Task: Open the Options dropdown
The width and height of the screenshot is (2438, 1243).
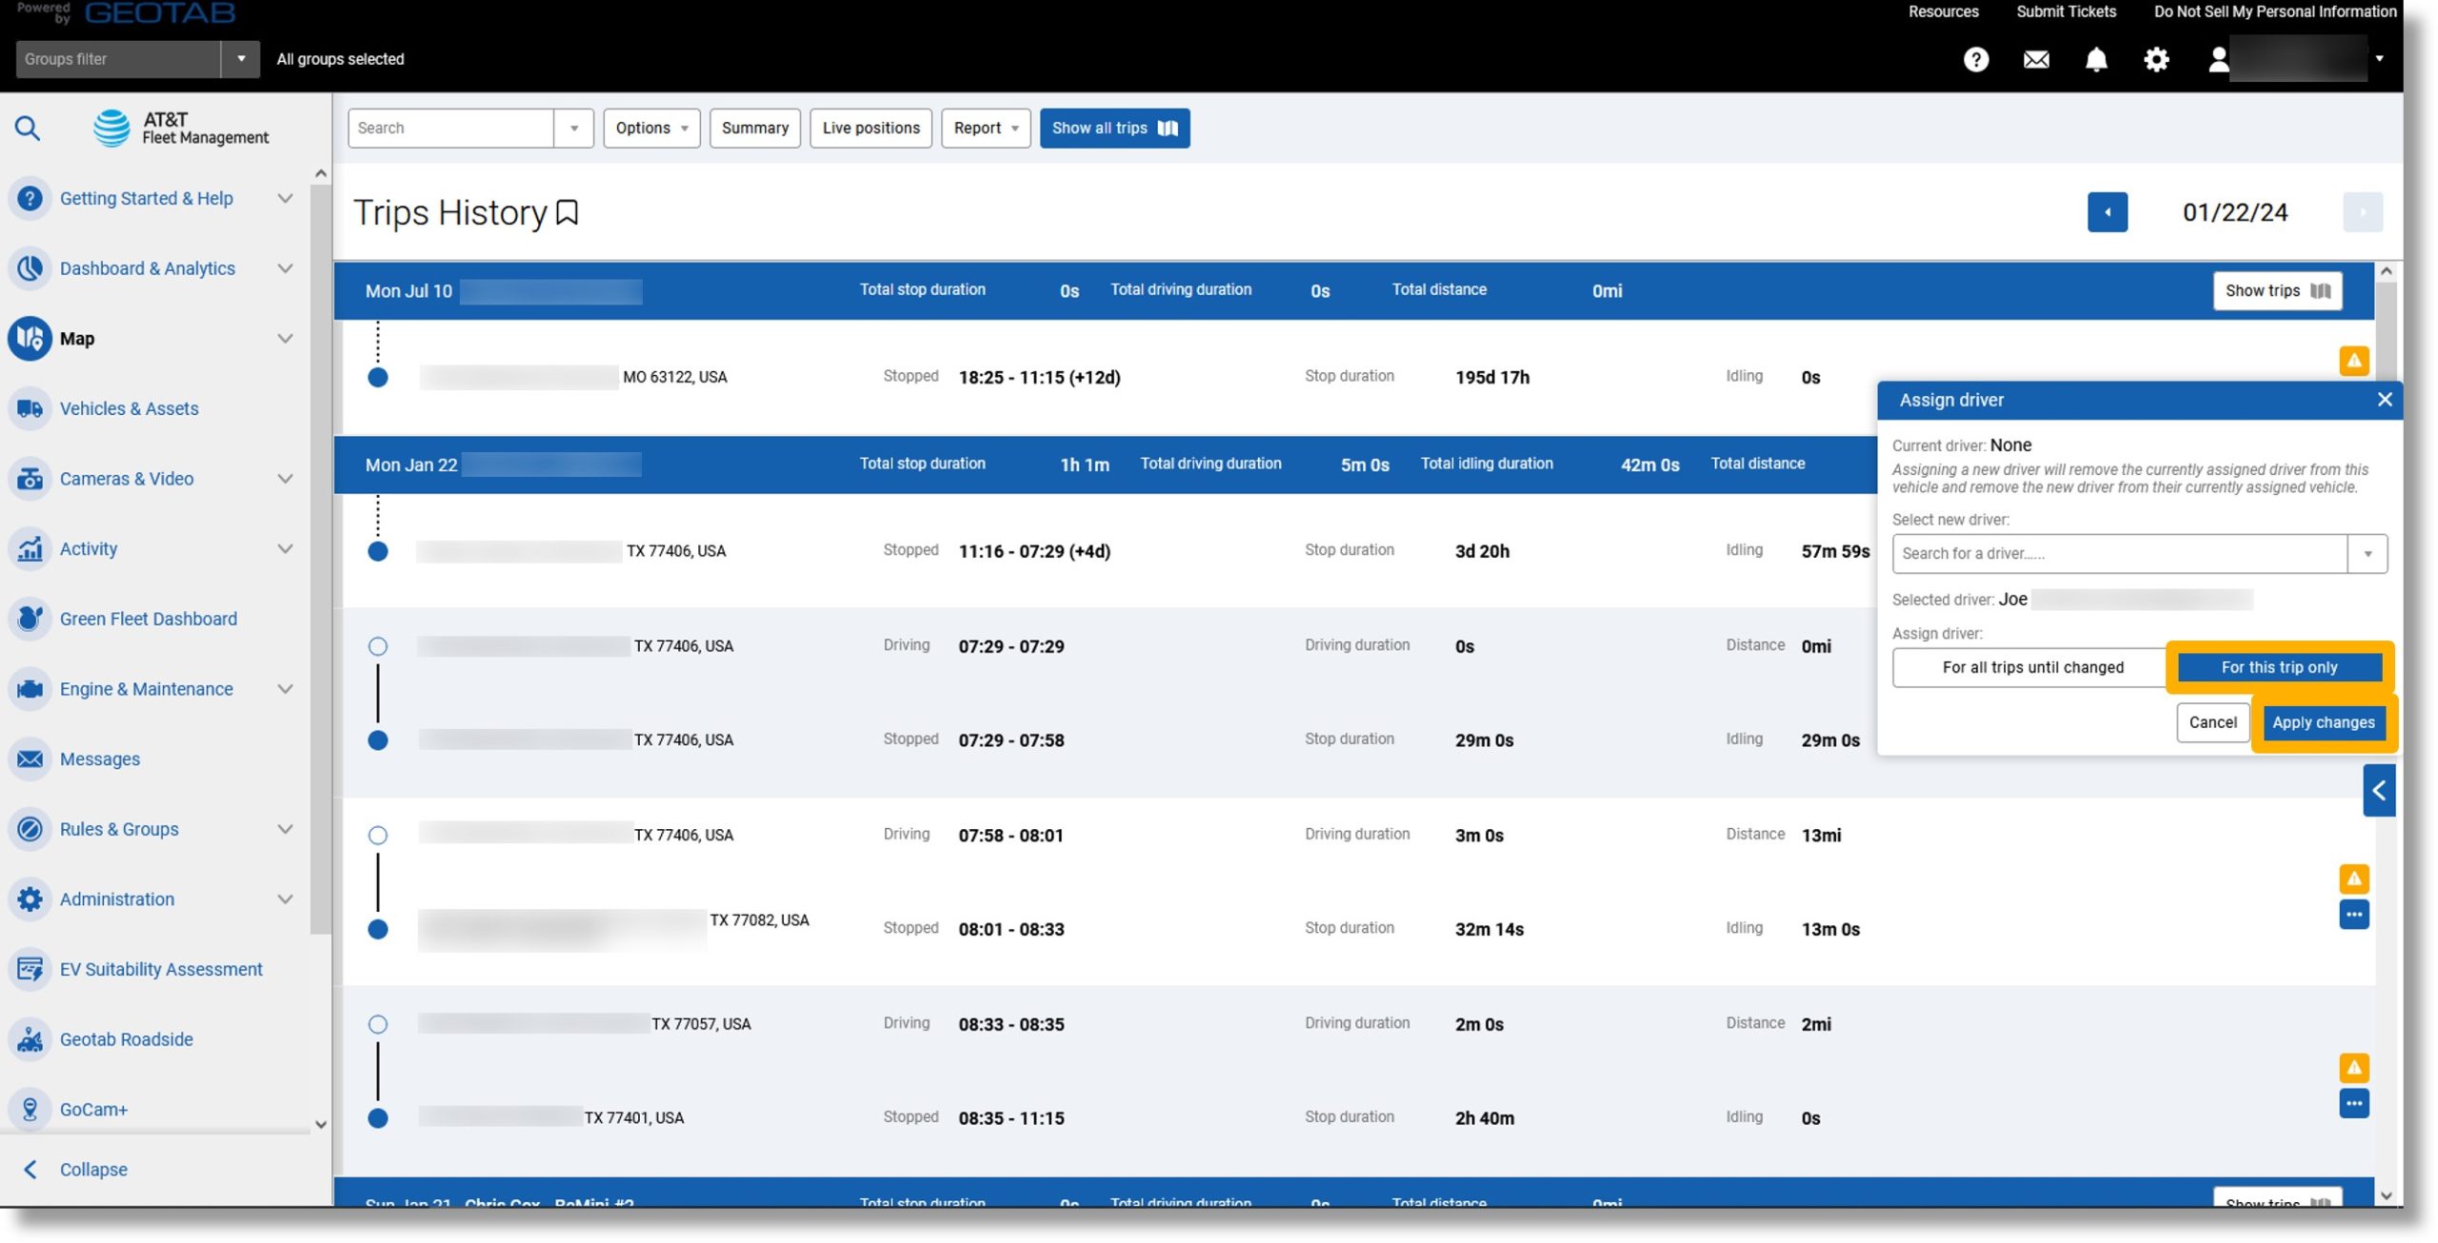Action: 651,128
